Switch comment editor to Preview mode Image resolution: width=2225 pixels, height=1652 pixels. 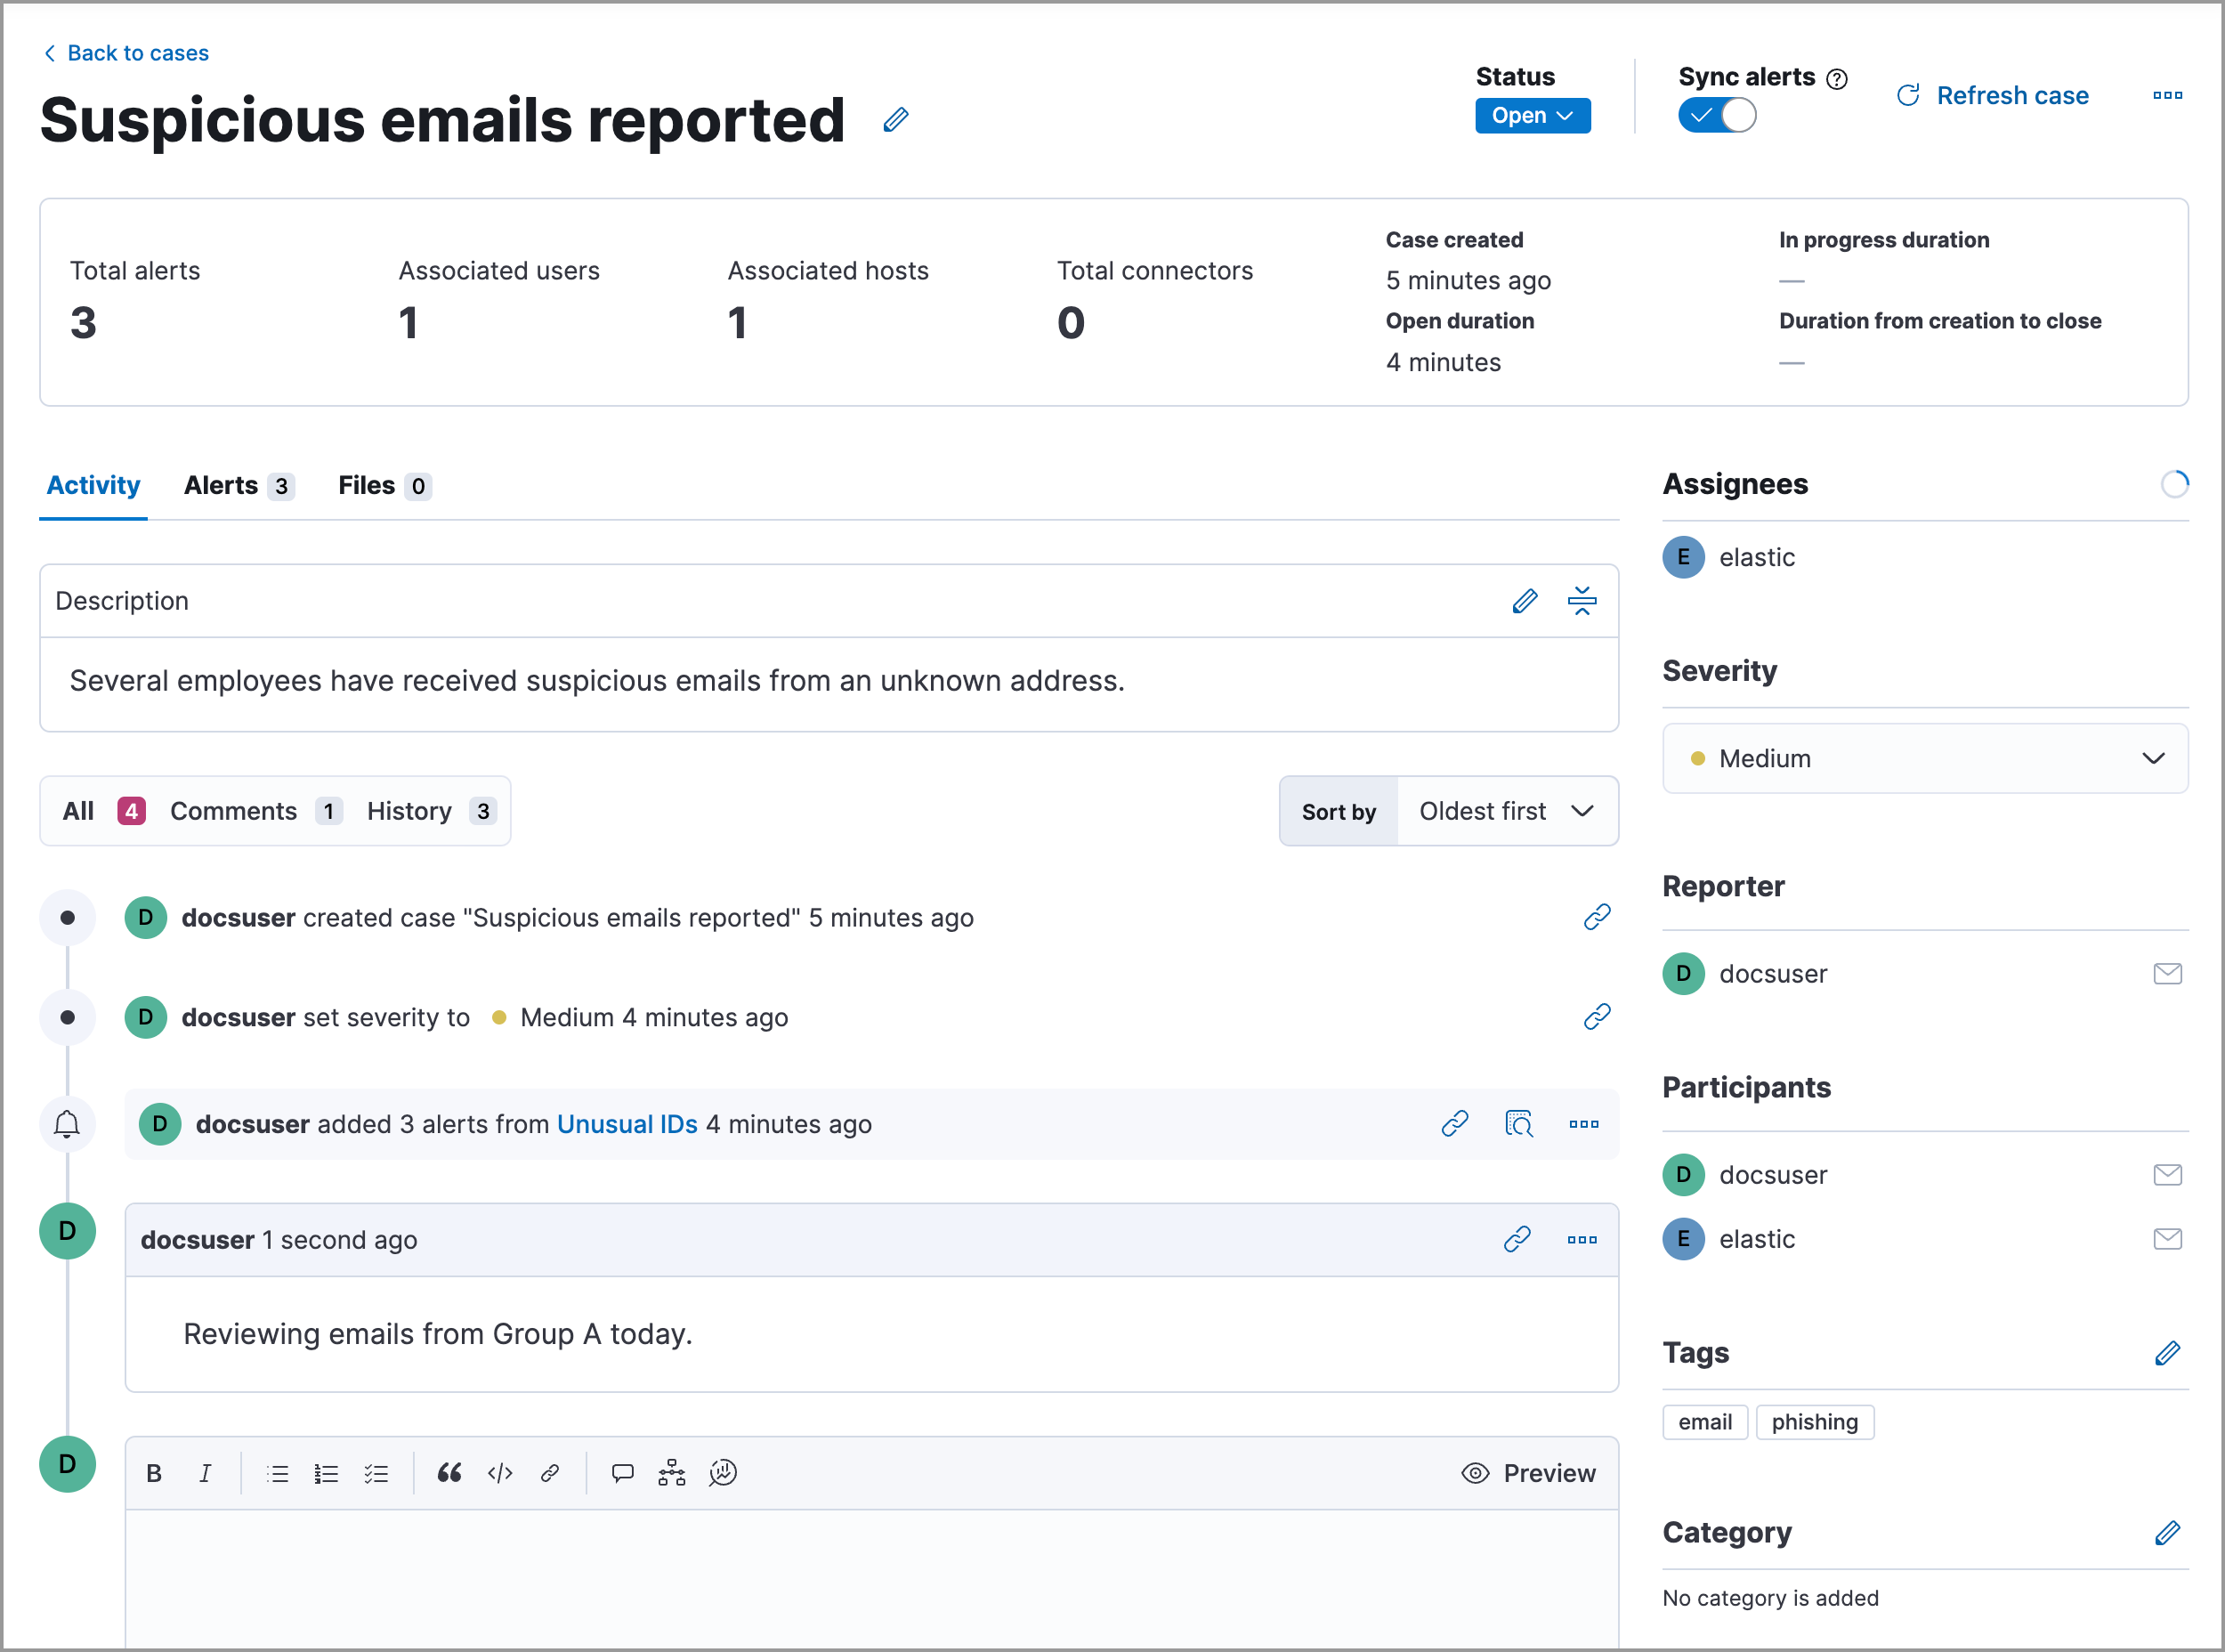pyautogui.click(x=1528, y=1473)
